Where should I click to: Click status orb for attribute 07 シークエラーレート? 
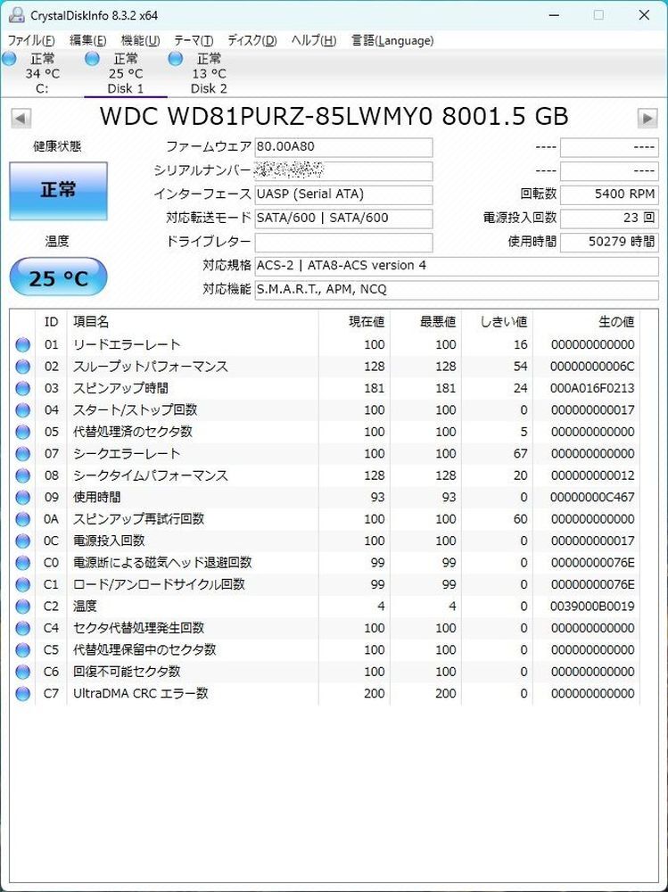pyautogui.click(x=23, y=454)
